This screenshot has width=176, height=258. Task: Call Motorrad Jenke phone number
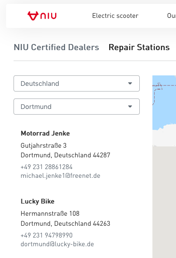47,167
